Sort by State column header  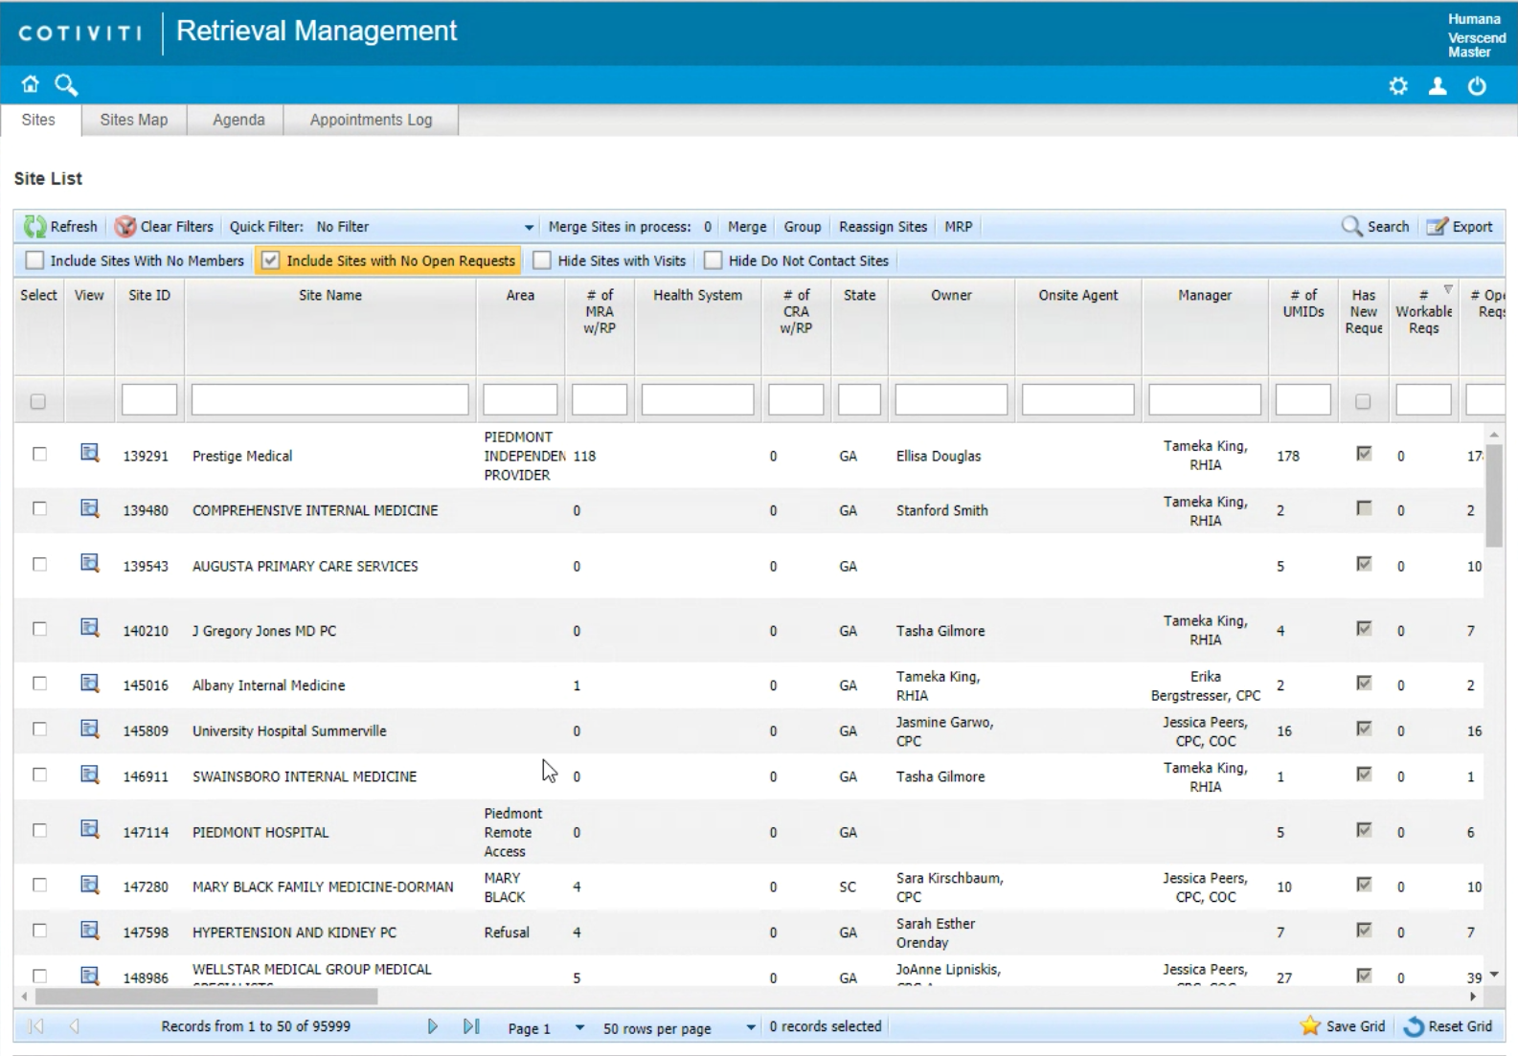point(859,296)
